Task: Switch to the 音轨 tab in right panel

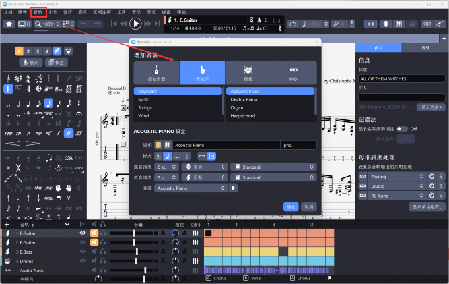Action: point(424,48)
